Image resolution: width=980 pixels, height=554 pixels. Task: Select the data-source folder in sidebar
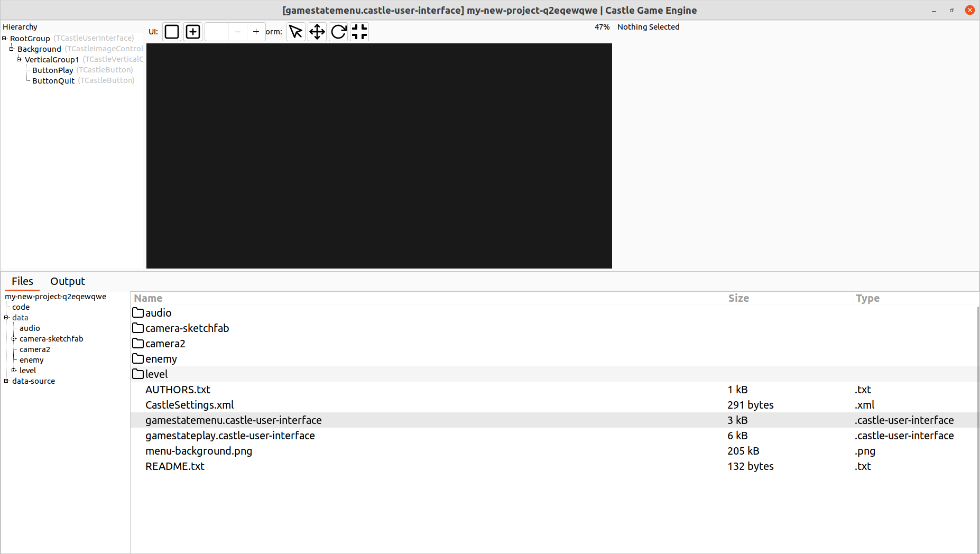point(33,381)
